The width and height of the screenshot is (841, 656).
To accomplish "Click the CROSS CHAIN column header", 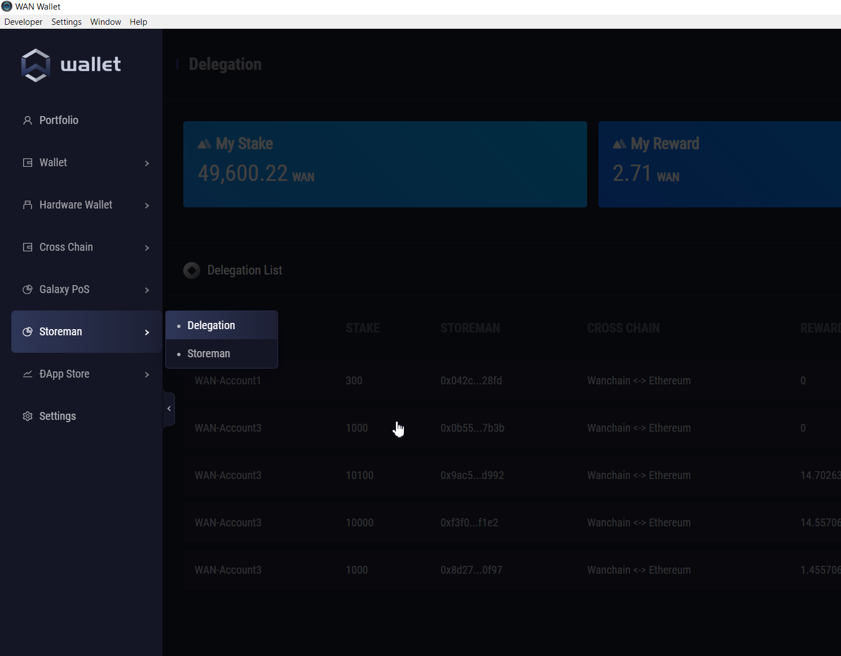I will click(x=623, y=328).
